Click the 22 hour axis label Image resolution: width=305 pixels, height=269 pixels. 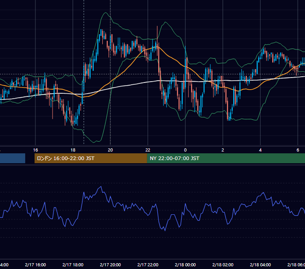tap(148, 150)
